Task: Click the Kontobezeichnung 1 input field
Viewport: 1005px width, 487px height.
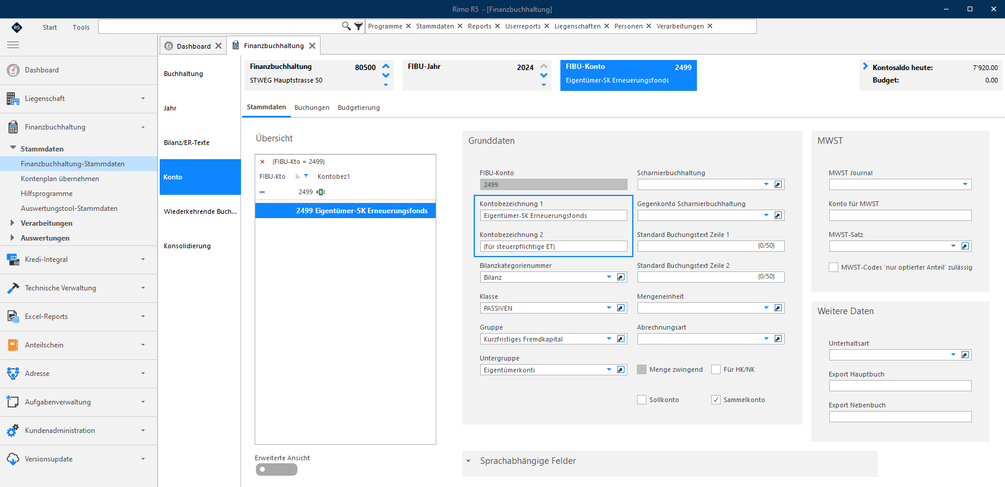Action: (x=553, y=216)
